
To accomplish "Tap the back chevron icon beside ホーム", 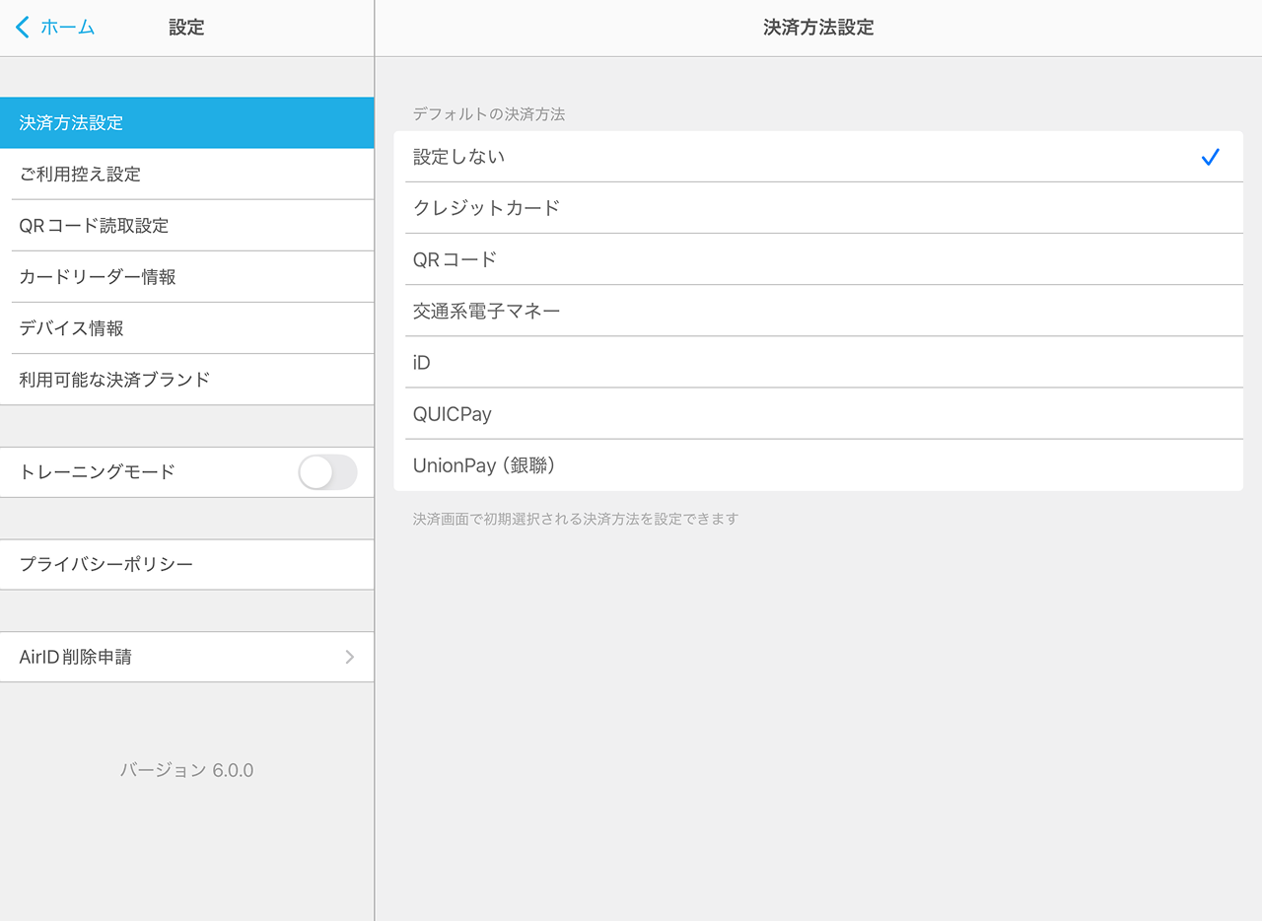I will click(x=23, y=28).
